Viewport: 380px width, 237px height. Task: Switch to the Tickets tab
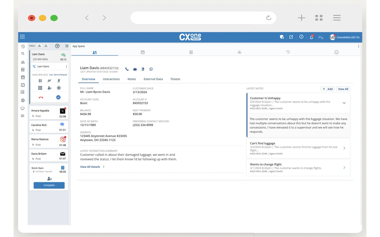(175, 79)
